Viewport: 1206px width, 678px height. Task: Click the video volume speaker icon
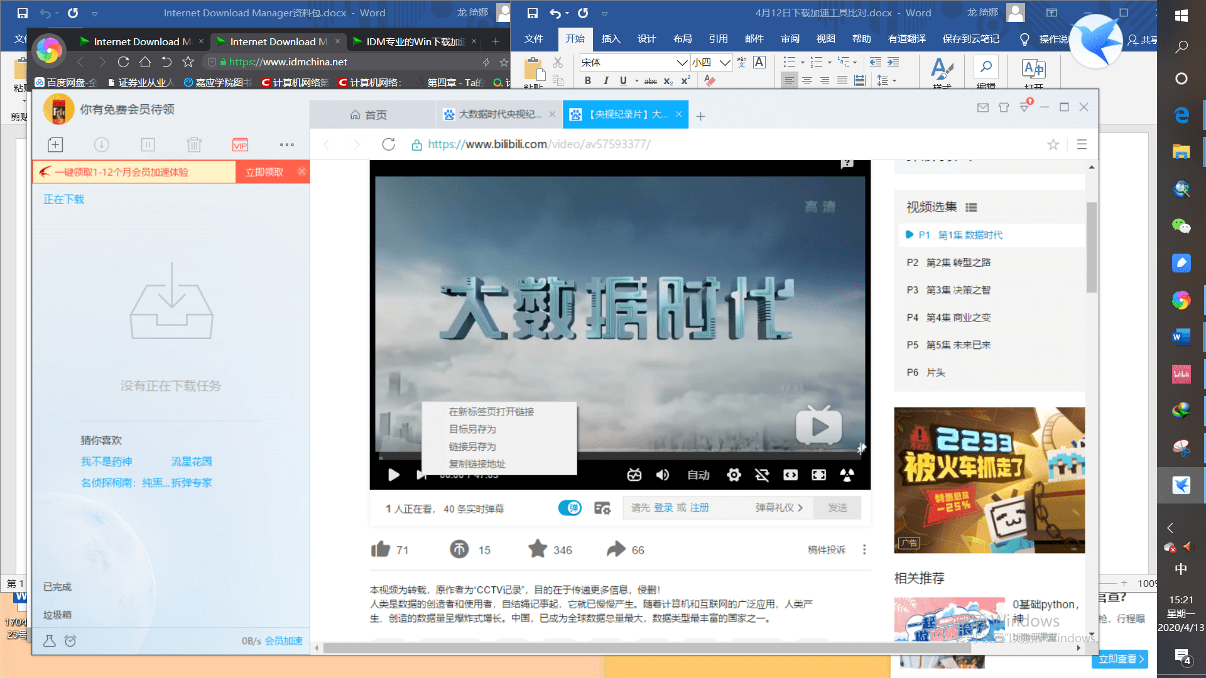pos(663,475)
